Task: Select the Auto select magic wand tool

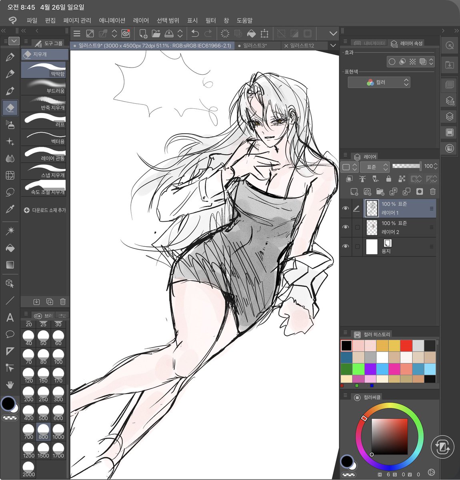Action: coord(10,231)
